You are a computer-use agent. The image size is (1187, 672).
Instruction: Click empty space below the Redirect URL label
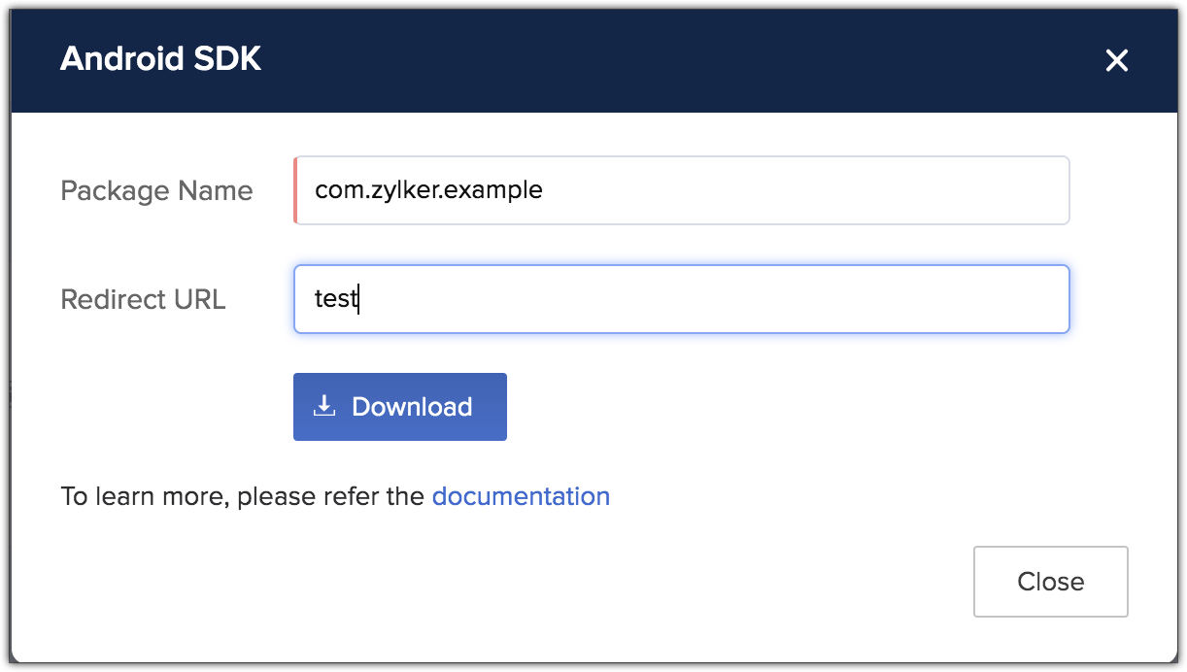[x=143, y=388]
